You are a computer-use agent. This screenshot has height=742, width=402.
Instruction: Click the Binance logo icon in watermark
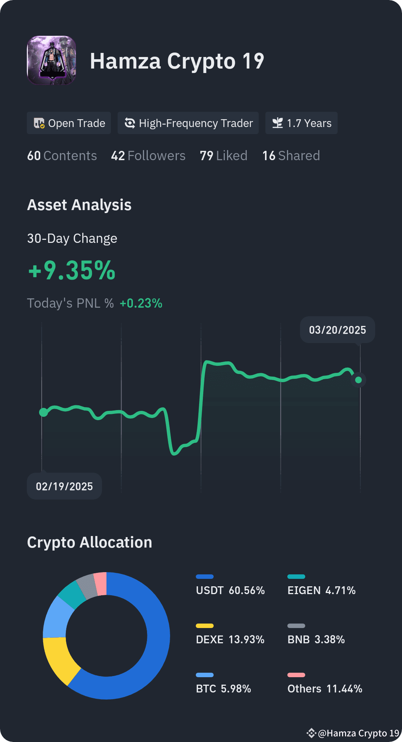[311, 733]
